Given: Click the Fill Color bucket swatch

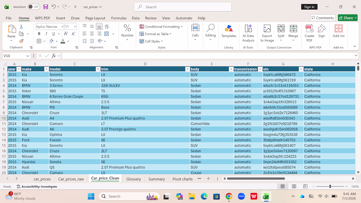Looking at the screenshot, I should (51, 41).
